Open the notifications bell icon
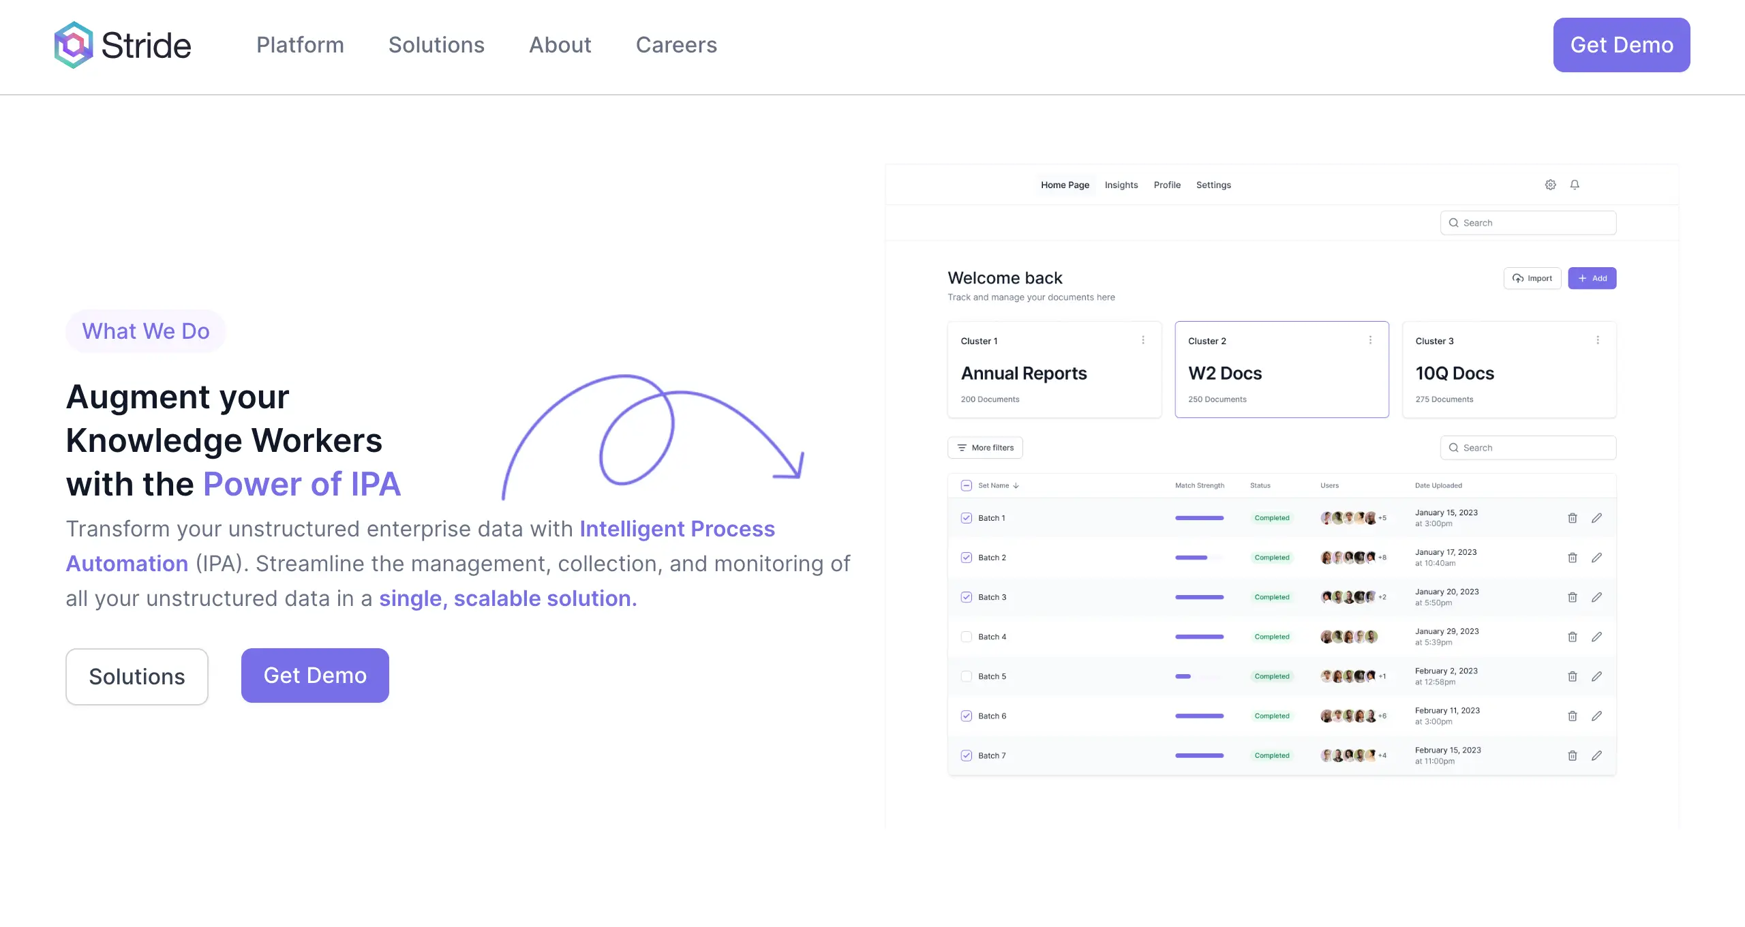This screenshot has height=927, width=1745. (1575, 185)
